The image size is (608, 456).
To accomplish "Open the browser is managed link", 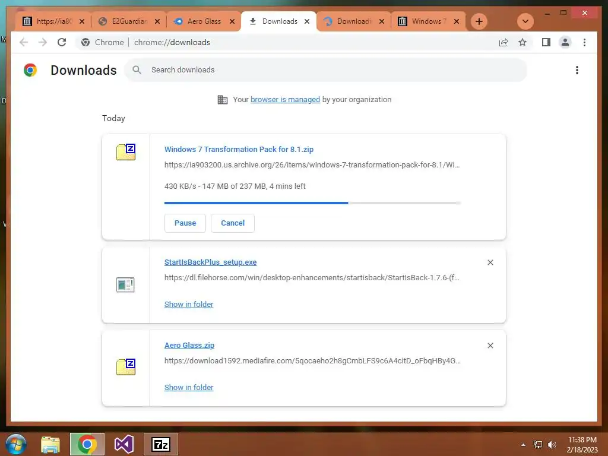I will click(286, 100).
